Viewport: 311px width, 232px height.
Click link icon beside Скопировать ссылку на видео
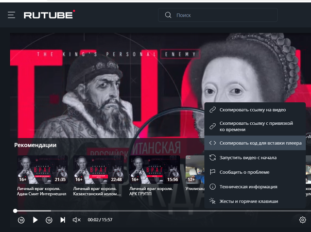(213, 110)
